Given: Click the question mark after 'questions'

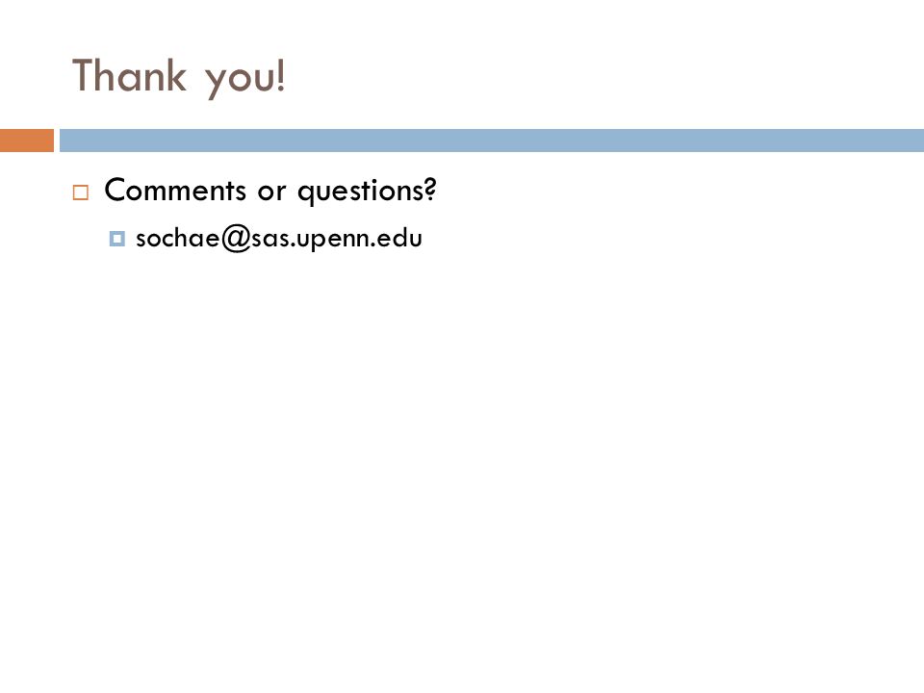Looking at the screenshot, I should [x=429, y=189].
